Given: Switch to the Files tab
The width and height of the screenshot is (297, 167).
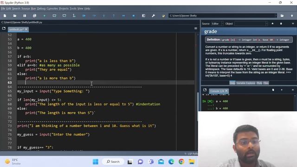Looking at the screenshot, I should click(266, 83).
